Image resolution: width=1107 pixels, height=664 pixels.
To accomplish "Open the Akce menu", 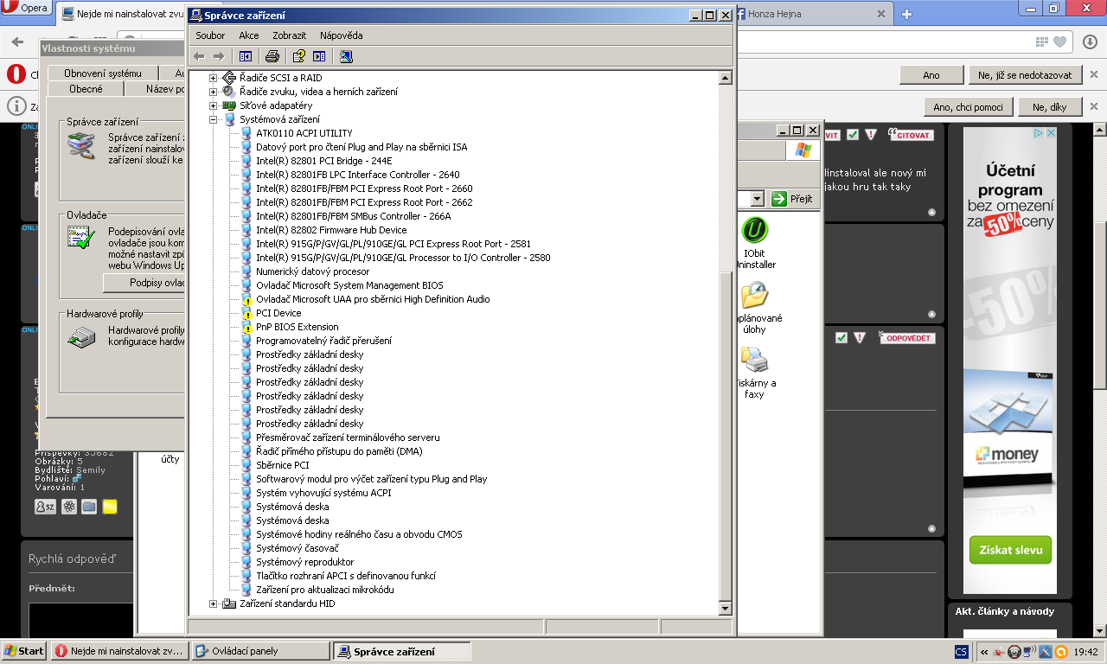I will point(248,35).
